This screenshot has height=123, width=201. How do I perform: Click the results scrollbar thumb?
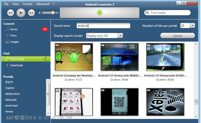[196, 102]
